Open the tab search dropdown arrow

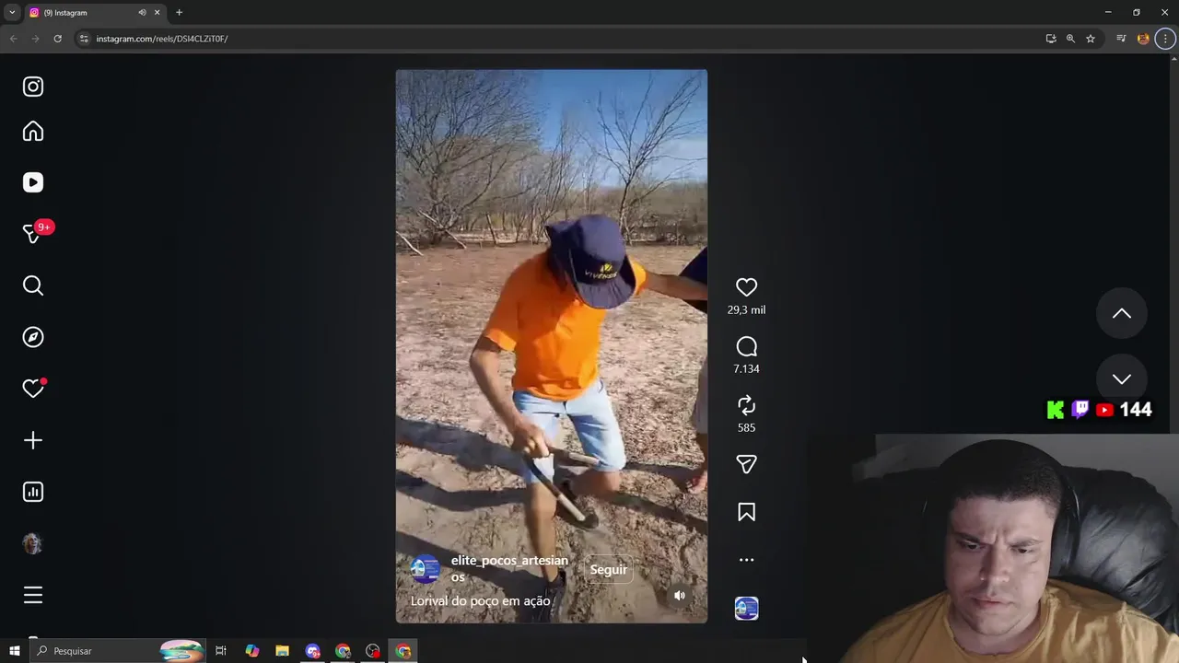tap(12, 13)
